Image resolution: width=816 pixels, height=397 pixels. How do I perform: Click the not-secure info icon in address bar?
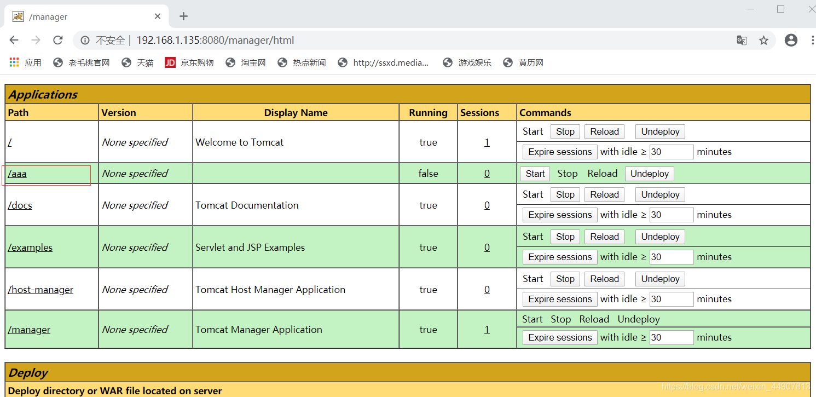[x=85, y=40]
